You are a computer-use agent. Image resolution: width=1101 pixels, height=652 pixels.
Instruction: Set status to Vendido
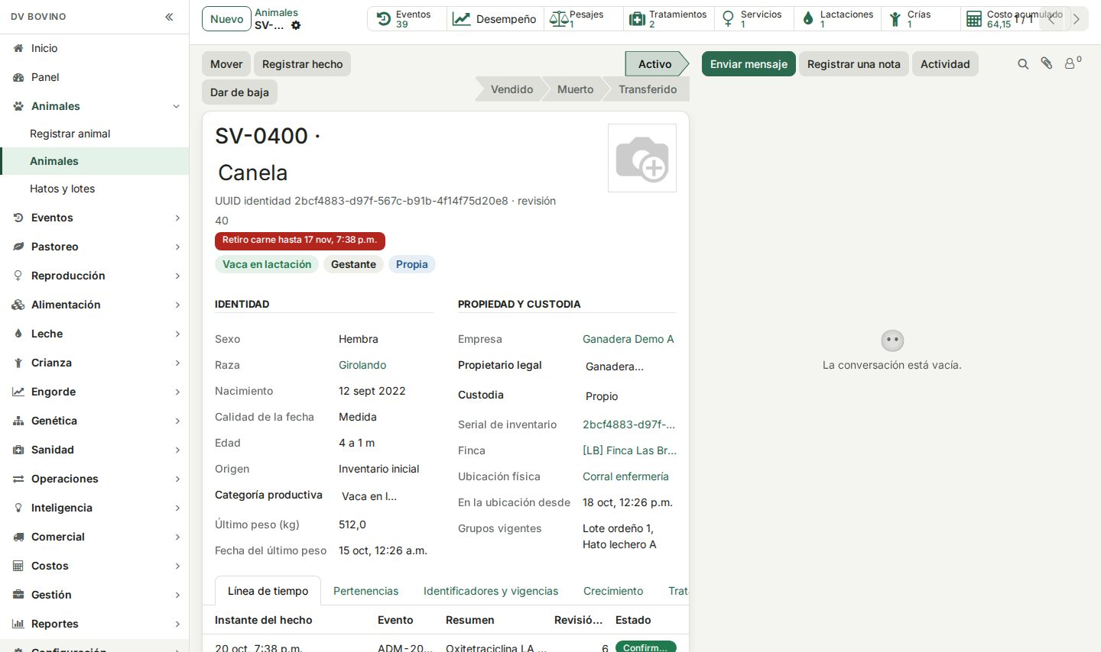[x=512, y=89]
